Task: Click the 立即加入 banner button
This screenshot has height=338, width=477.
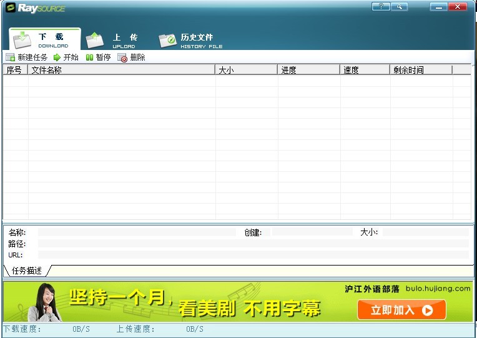Action: (x=401, y=310)
